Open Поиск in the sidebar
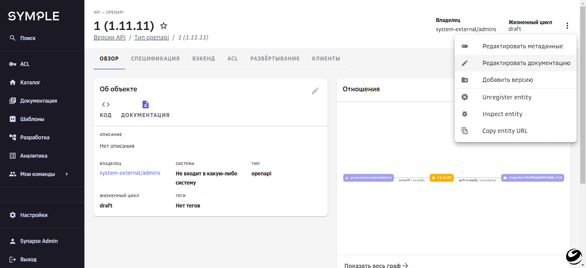The height and width of the screenshot is (268, 586). [42, 38]
